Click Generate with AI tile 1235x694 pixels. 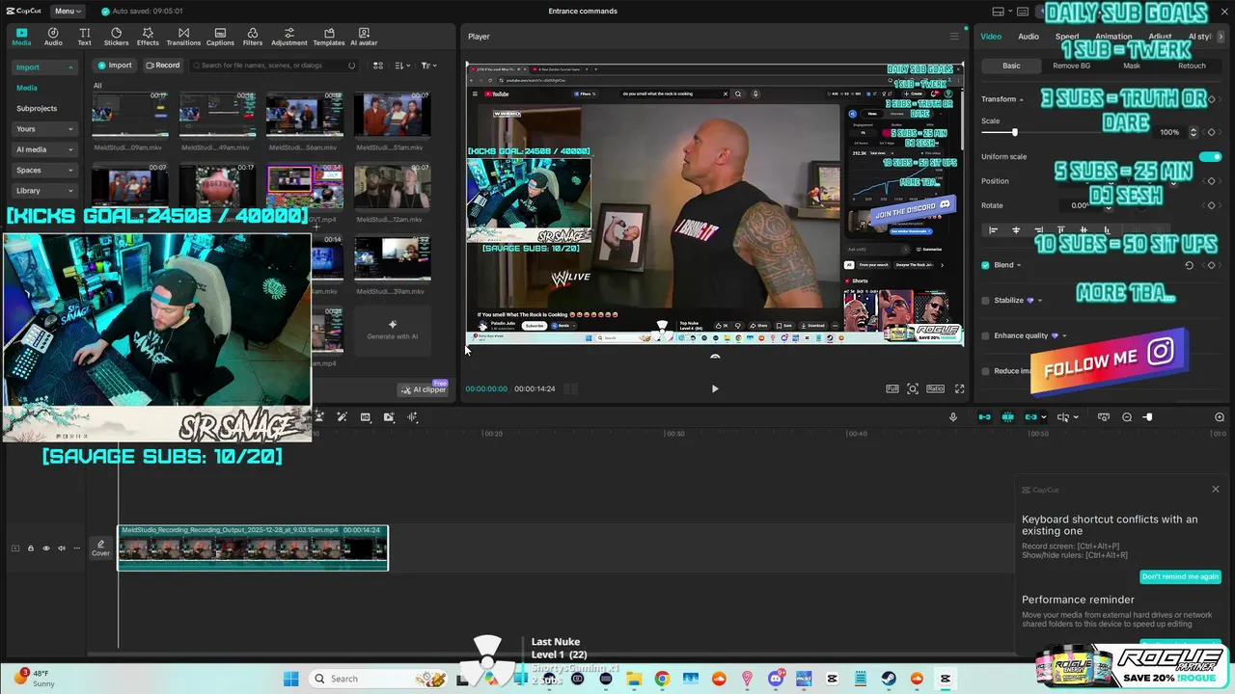click(x=392, y=330)
